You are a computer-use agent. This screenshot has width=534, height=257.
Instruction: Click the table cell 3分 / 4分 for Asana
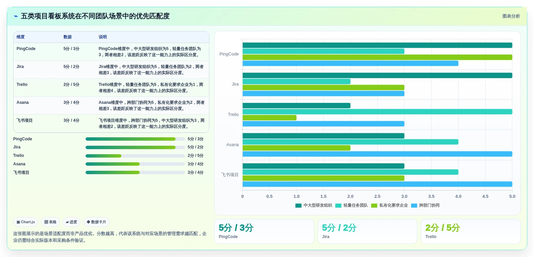point(71,102)
